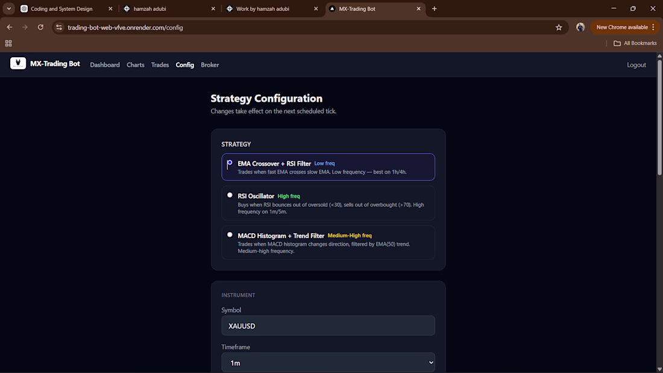The image size is (663, 373).
Task: Click the page vertical scrollbar thumb
Action: point(659,117)
